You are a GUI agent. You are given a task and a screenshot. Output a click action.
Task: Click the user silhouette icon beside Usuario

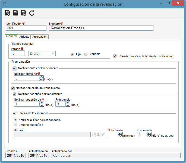point(98,135)
